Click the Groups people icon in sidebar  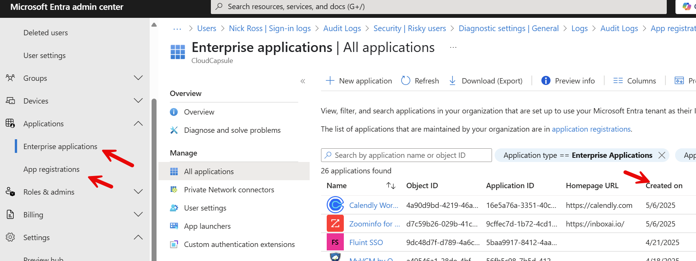click(10, 78)
